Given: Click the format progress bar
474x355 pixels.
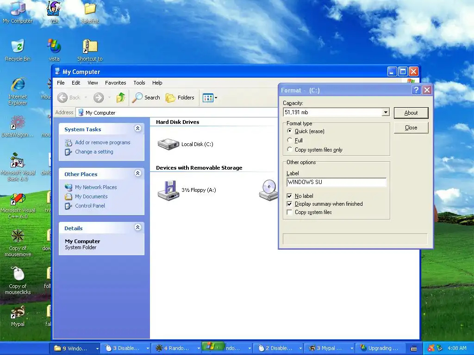Looking at the screenshot, I should click(355, 239).
